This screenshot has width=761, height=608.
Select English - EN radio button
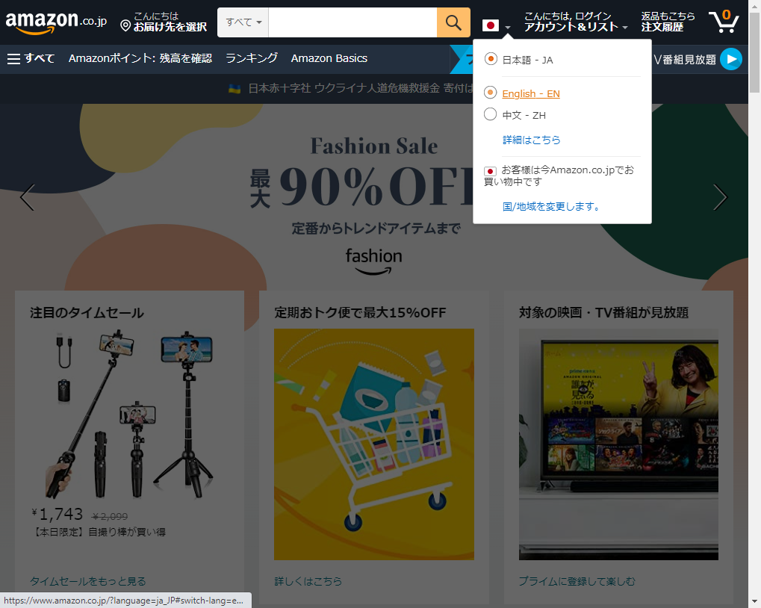click(491, 92)
